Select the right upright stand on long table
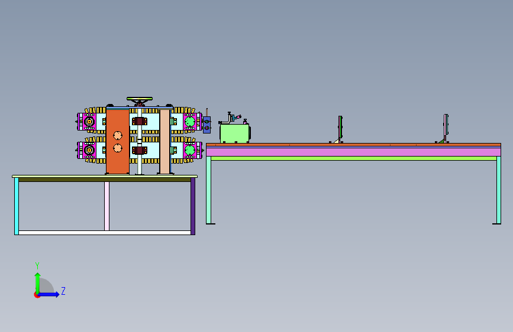 (x=446, y=128)
